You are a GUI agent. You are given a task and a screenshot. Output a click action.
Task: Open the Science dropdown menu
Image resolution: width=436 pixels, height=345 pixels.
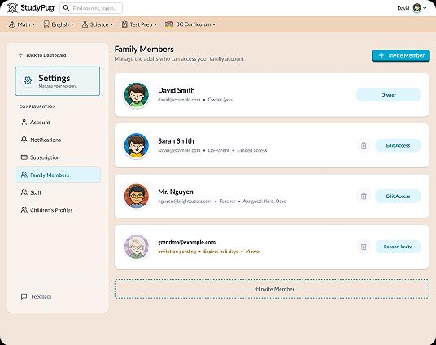[98, 24]
